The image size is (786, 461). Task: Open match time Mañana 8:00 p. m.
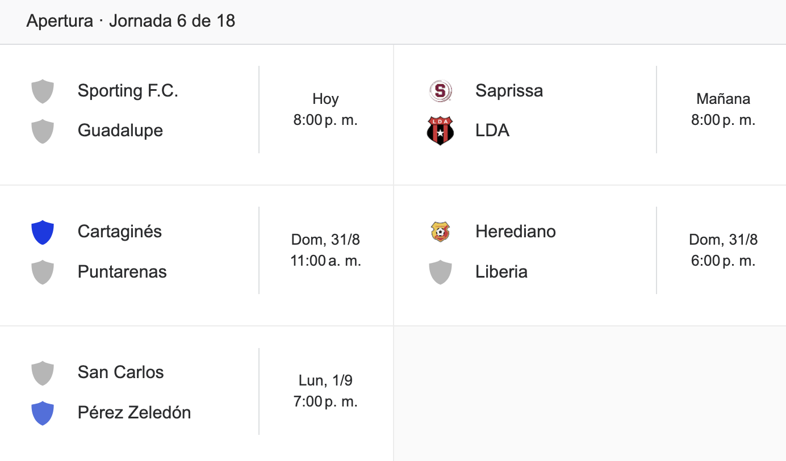tap(723, 110)
